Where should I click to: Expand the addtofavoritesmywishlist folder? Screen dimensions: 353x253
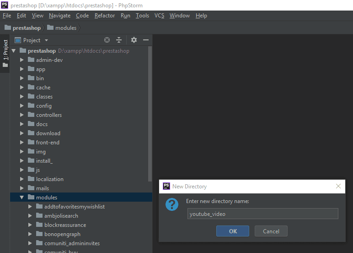click(30, 207)
